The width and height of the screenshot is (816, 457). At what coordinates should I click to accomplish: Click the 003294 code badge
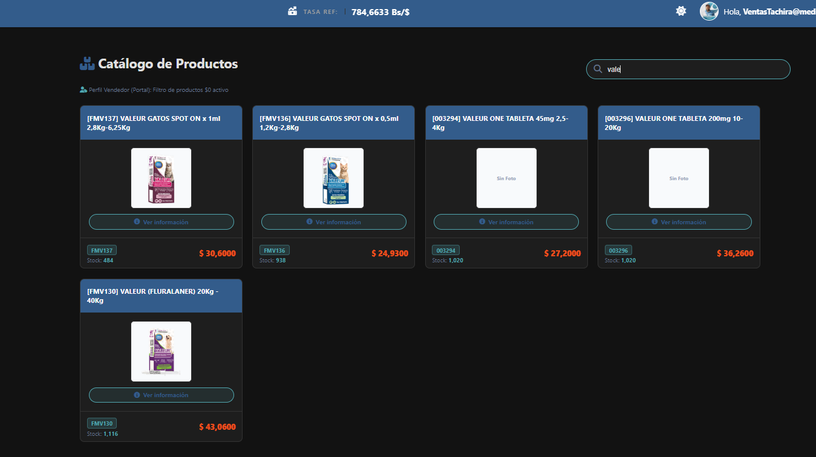(x=446, y=250)
